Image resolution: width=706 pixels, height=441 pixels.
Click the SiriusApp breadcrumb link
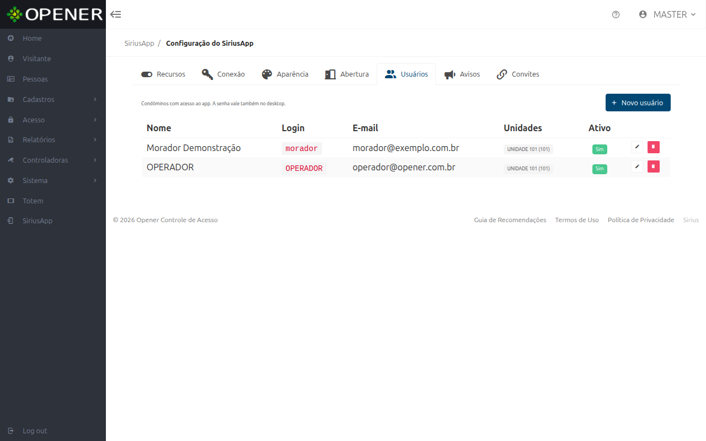139,43
